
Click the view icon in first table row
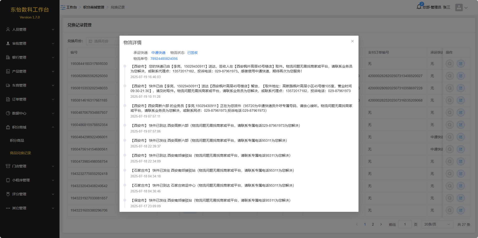(449, 64)
